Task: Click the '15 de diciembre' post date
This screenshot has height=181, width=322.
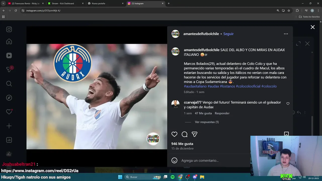Action: click(182, 149)
